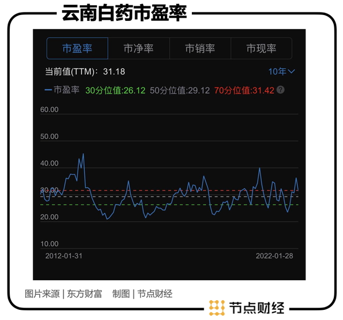The height and width of the screenshot is (320, 343).
Task: Click the 节点财经 brand name text
Action: point(257,308)
